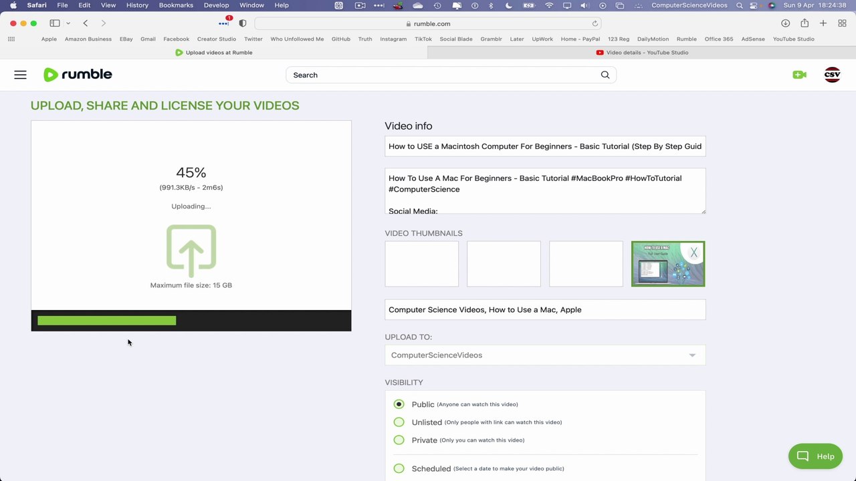Select the Unlisted visibility option
The height and width of the screenshot is (481, 856).
click(399, 422)
